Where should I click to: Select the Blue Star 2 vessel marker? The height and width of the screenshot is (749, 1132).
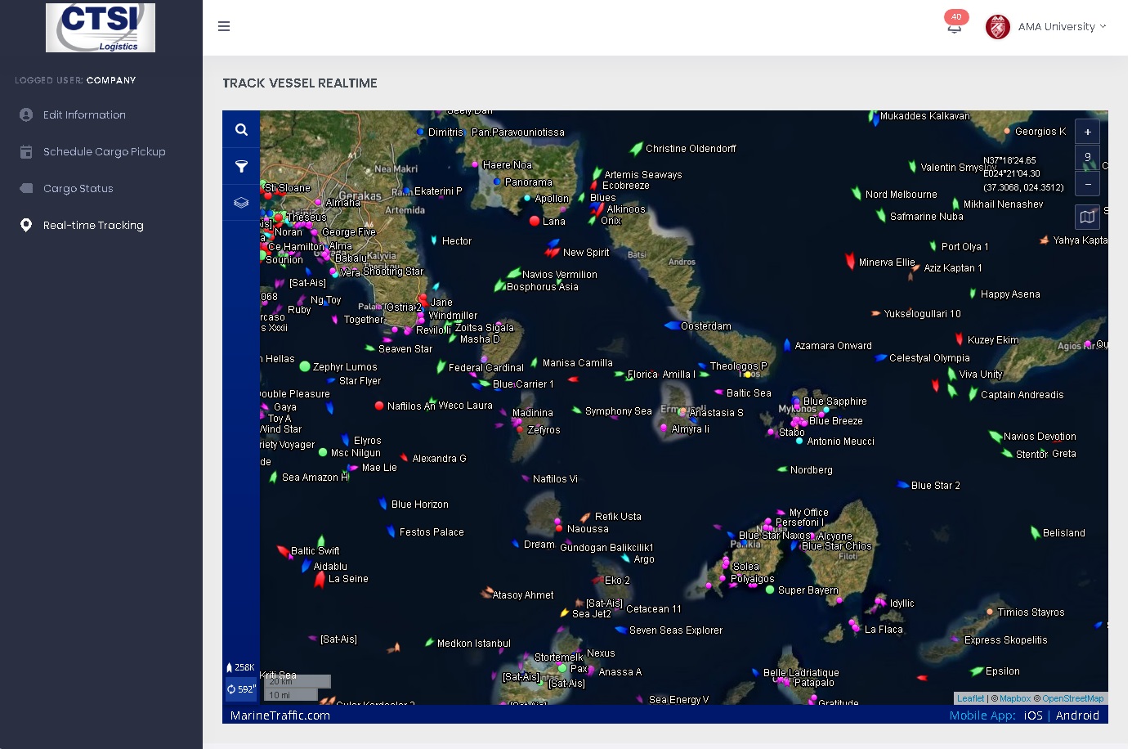coord(903,485)
